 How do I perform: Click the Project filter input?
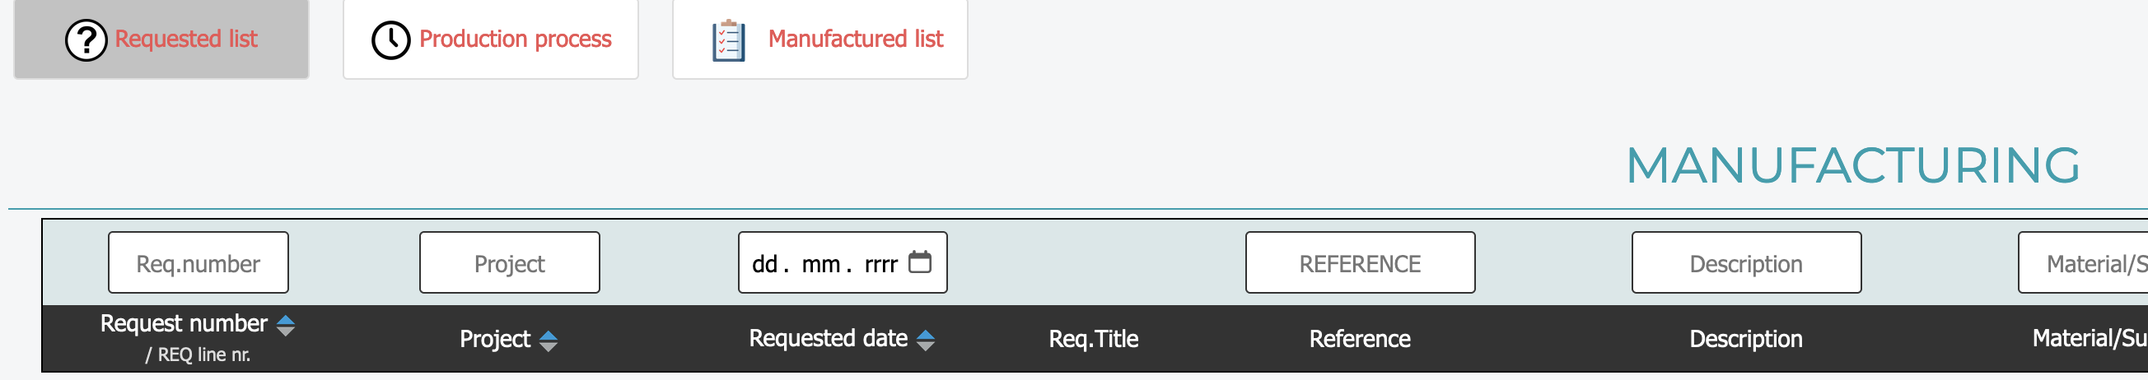click(x=510, y=263)
